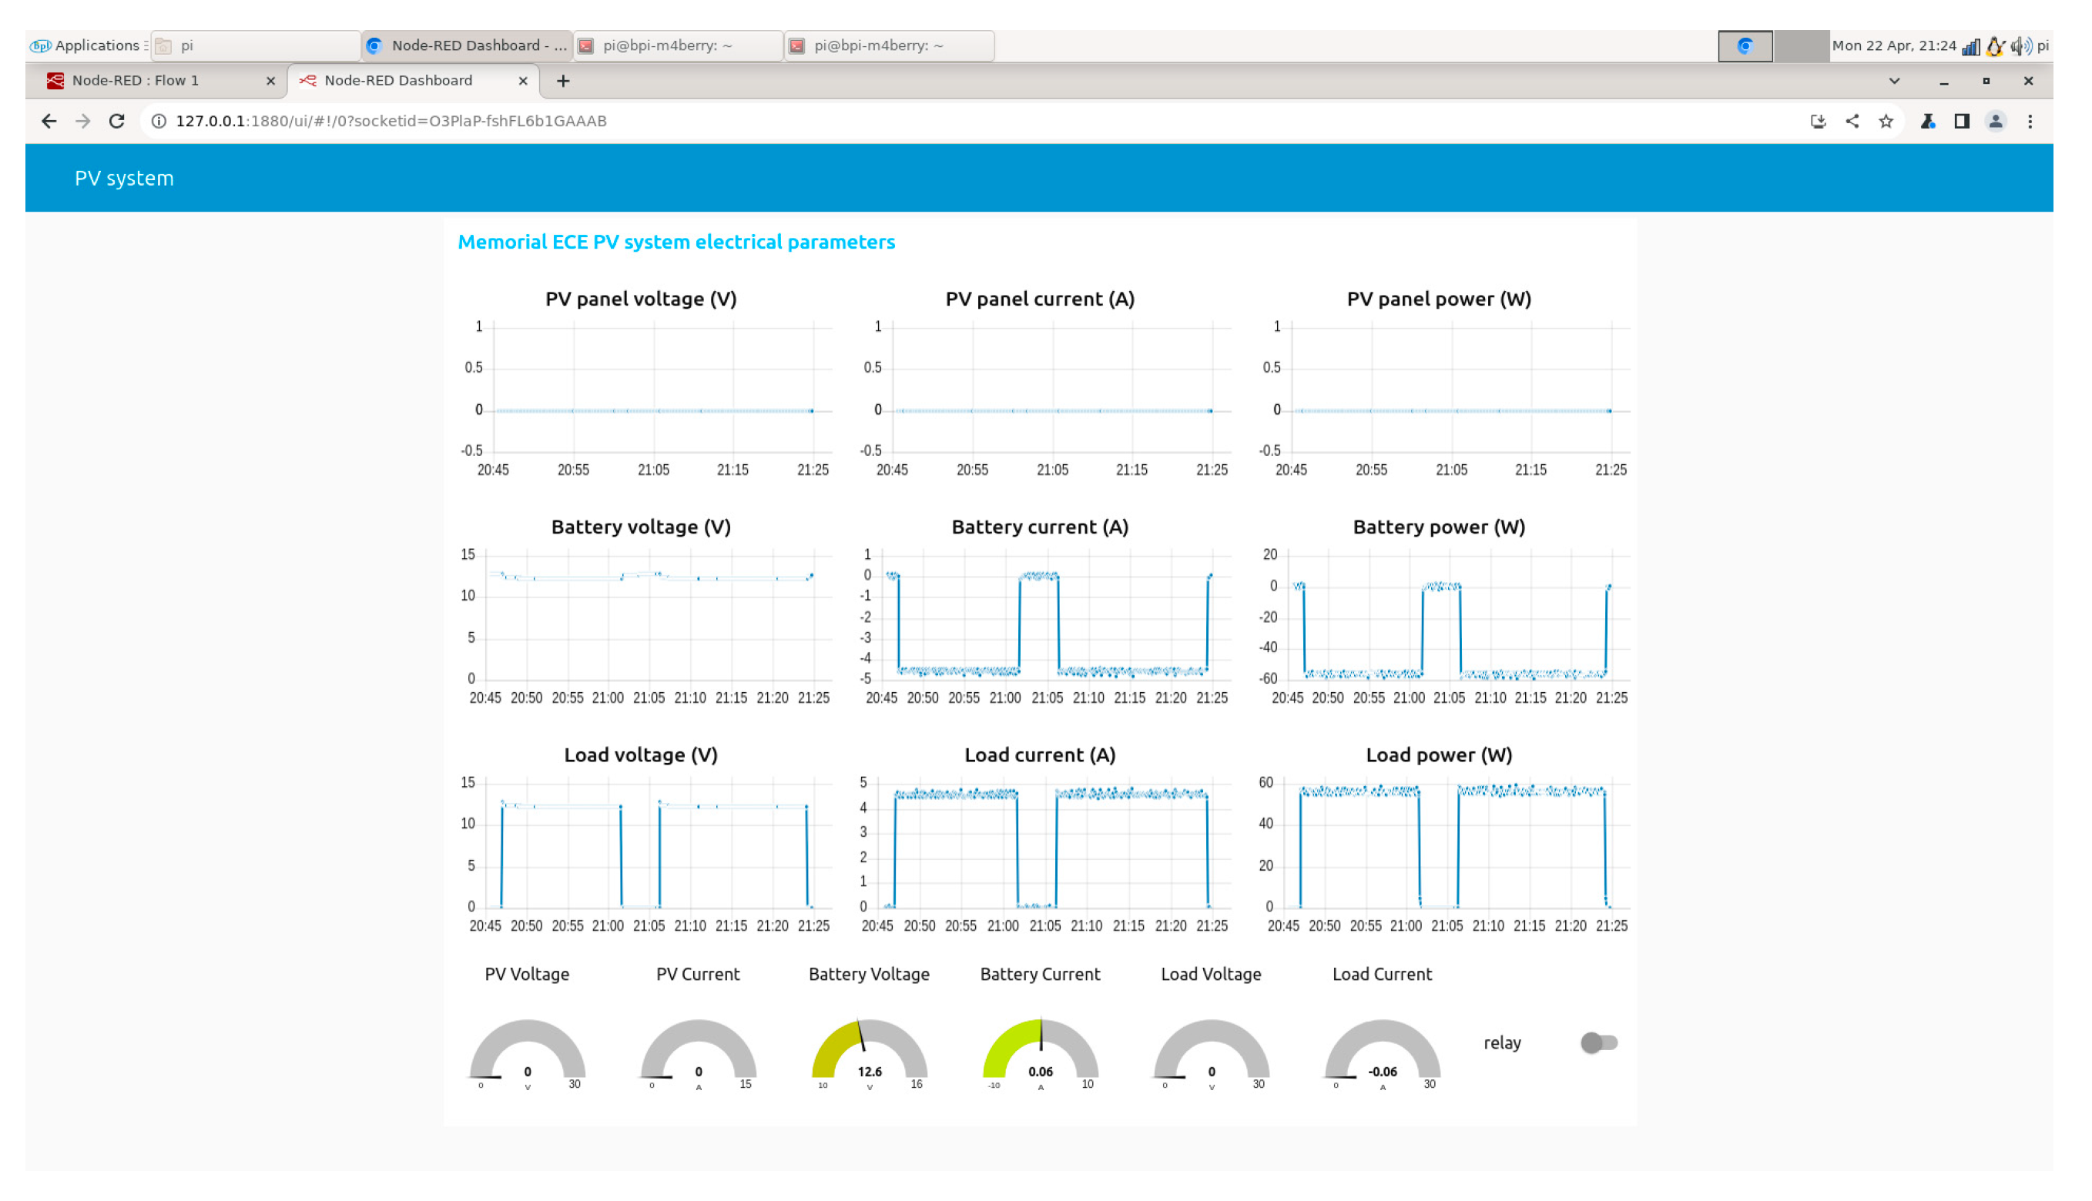Viewport: 2092px width, 1201px height.
Task: Click the volume icon in the system tray
Action: click(x=2020, y=46)
